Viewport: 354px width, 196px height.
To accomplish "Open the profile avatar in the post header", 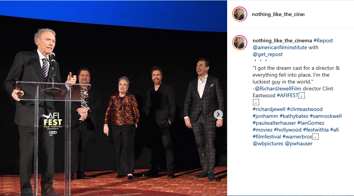I will pos(240,14).
